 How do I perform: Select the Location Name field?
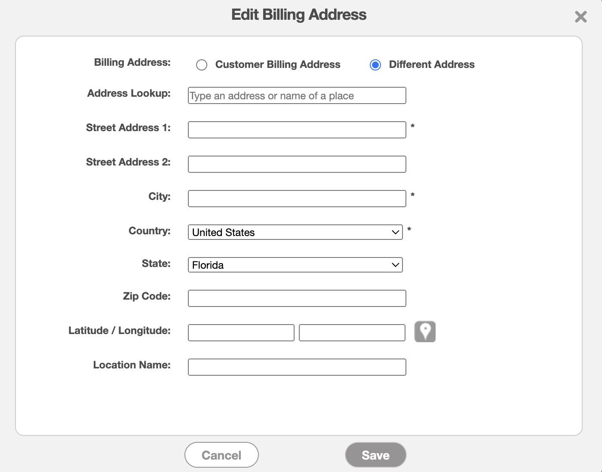(x=297, y=367)
